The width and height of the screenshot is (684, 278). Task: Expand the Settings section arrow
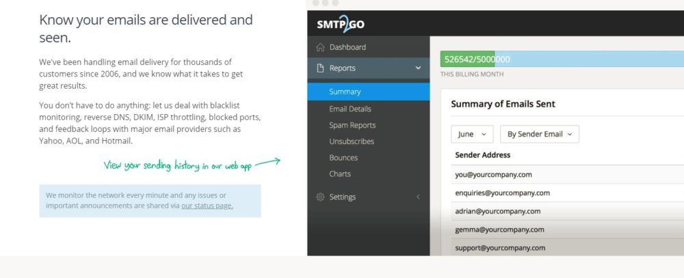pos(418,197)
